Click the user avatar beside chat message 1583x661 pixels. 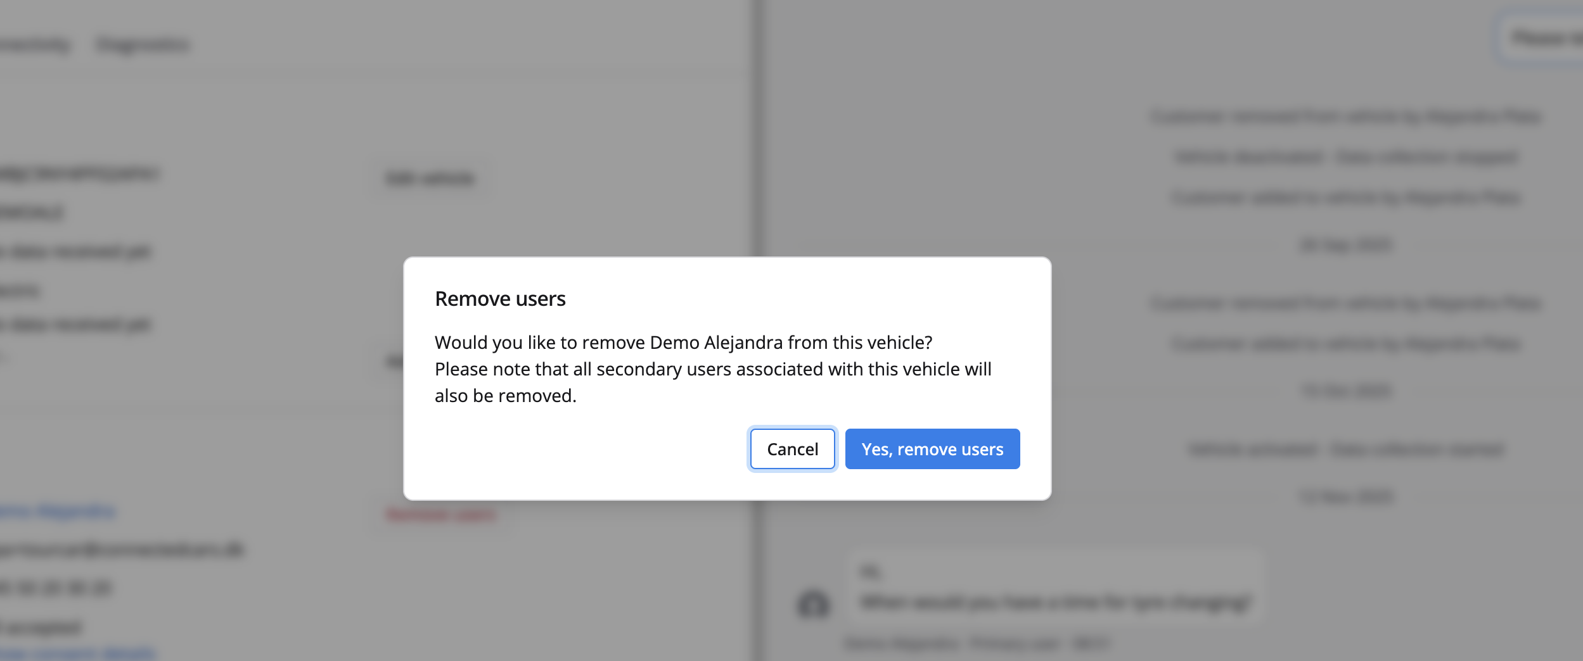[x=814, y=603]
